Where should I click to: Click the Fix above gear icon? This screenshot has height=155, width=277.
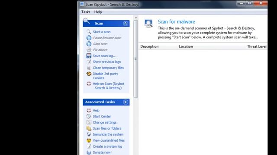(x=89, y=50)
